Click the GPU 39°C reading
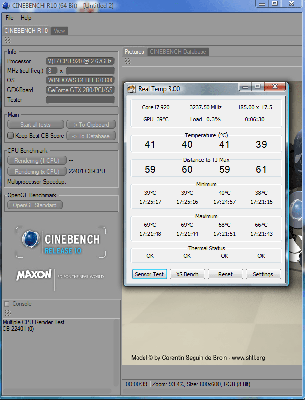The height and width of the screenshot is (400, 305). [x=156, y=119]
